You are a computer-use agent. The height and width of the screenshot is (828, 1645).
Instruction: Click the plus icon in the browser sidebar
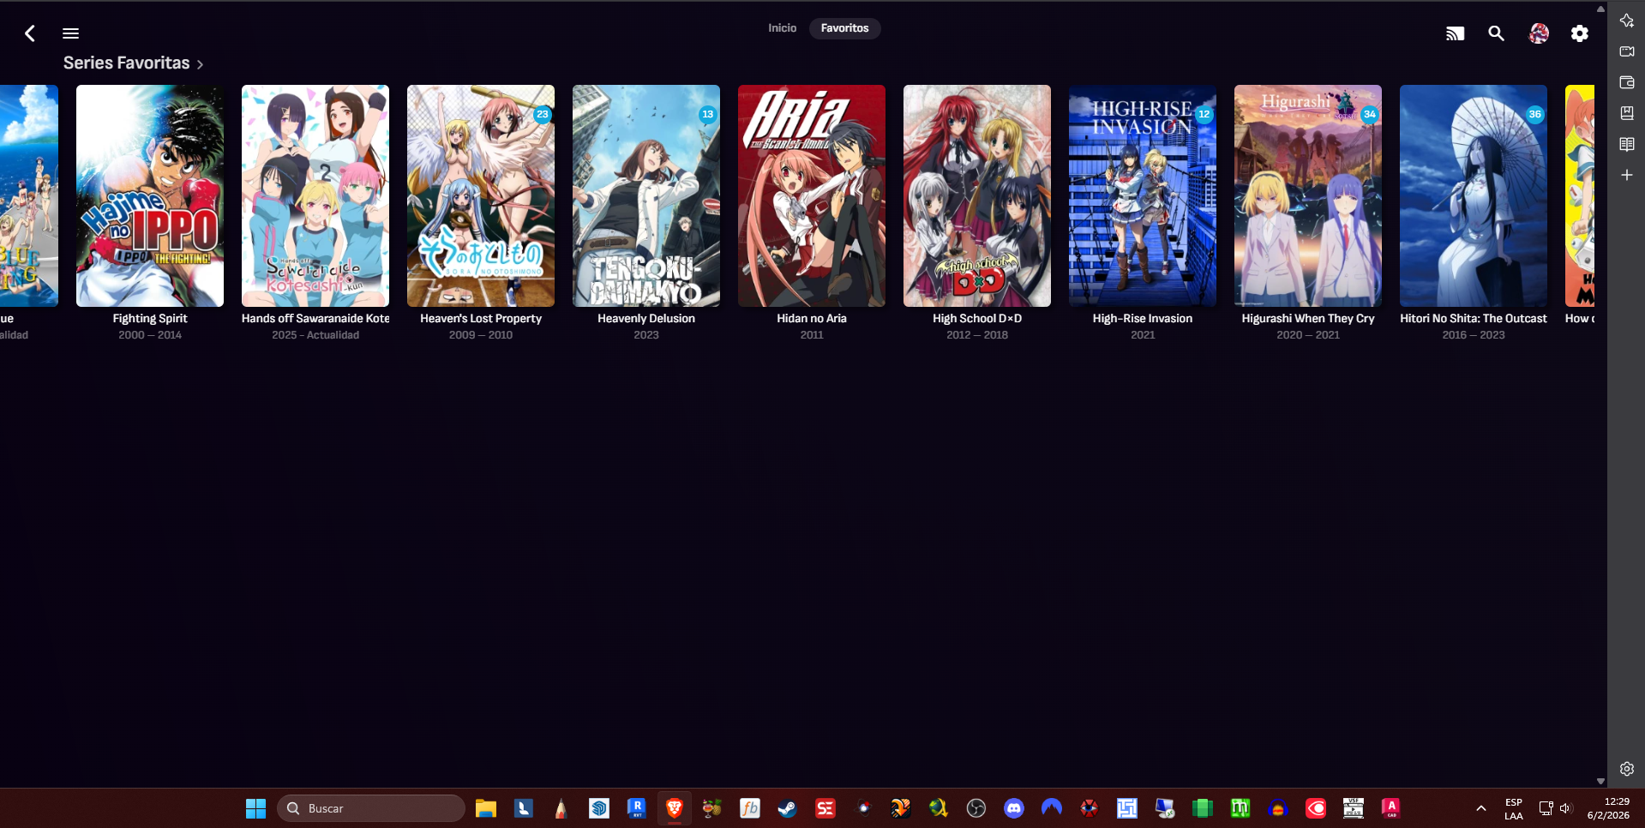pos(1627,175)
